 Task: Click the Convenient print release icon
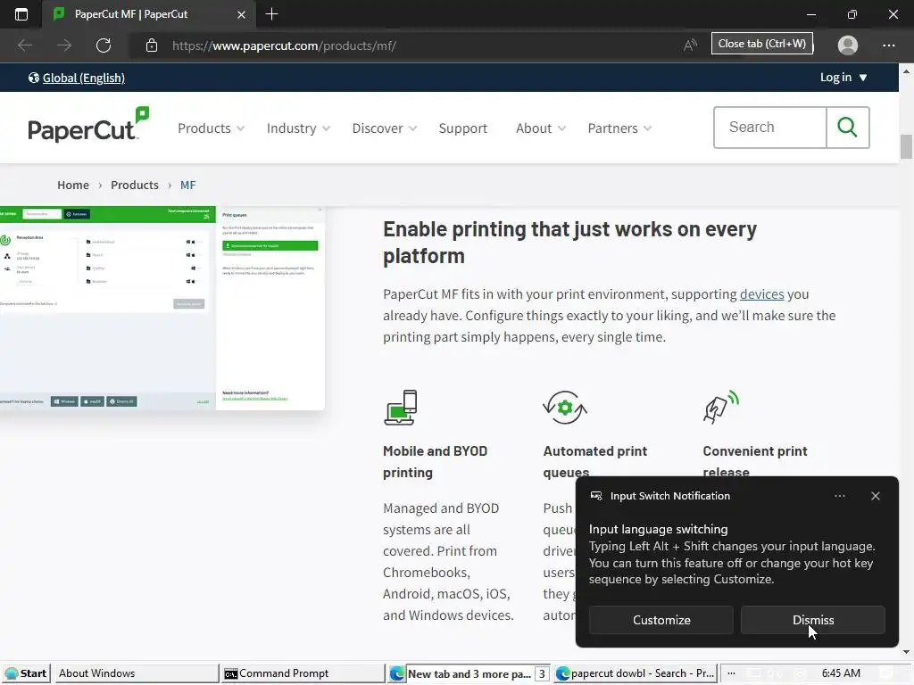tap(721, 407)
